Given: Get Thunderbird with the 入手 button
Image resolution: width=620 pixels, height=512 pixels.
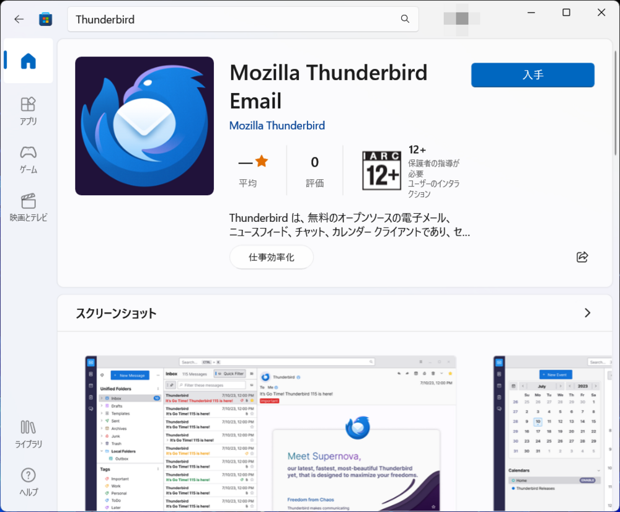Looking at the screenshot, I should pos(532,74).
